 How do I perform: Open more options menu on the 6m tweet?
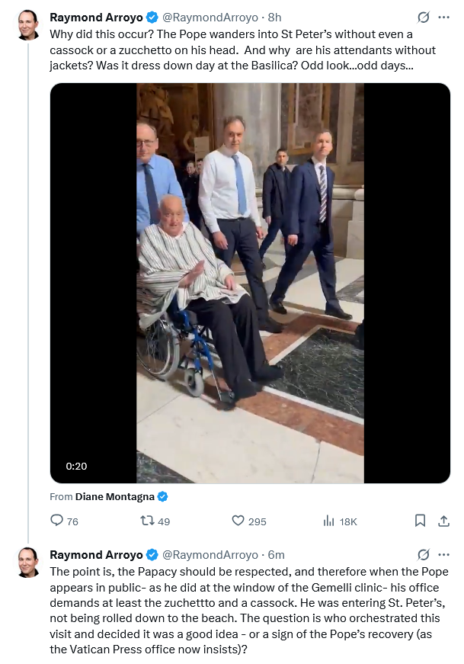(444, 554)
